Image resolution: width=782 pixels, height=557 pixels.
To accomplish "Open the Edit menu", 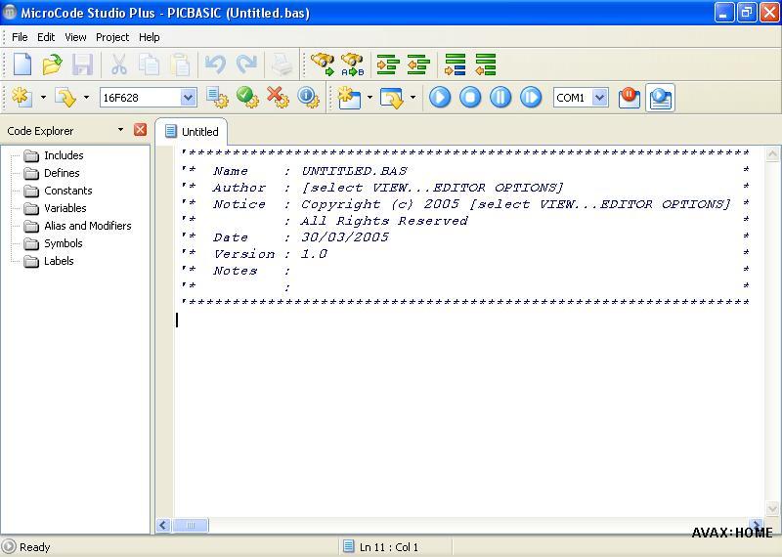I will 46,37.
